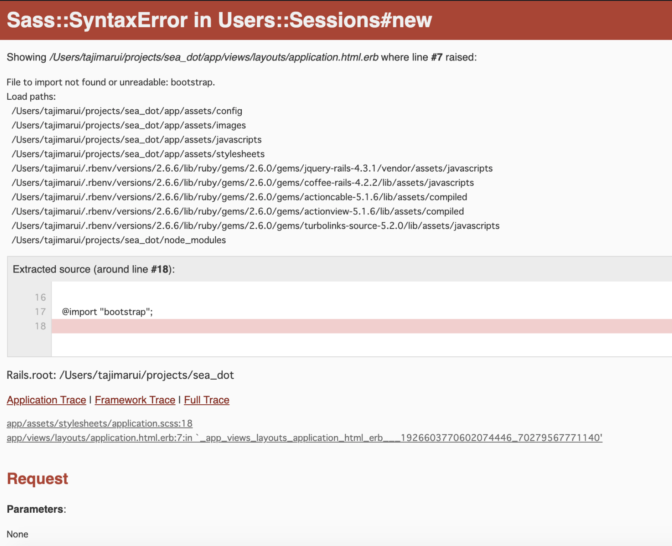
Task: Click the actioncable-5.1.6 load path
Action: pos(239,197)
